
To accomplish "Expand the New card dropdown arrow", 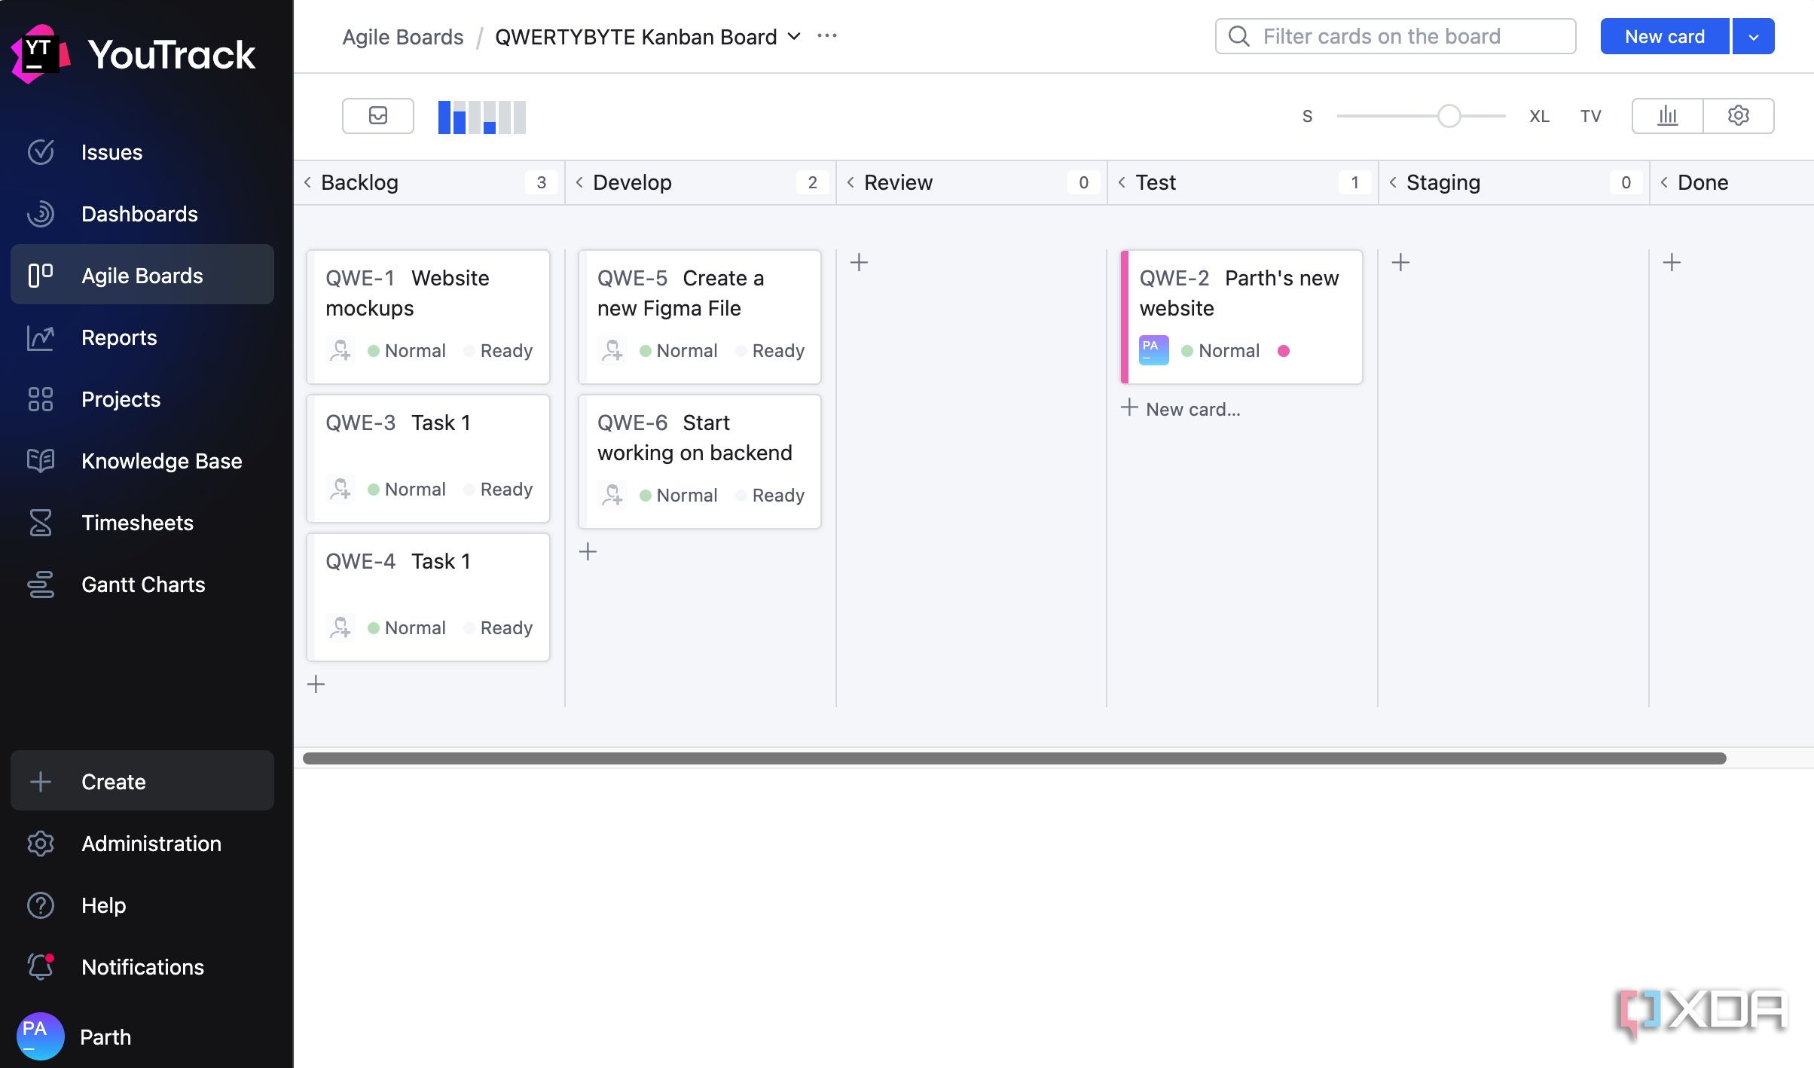I will 1753,36.
